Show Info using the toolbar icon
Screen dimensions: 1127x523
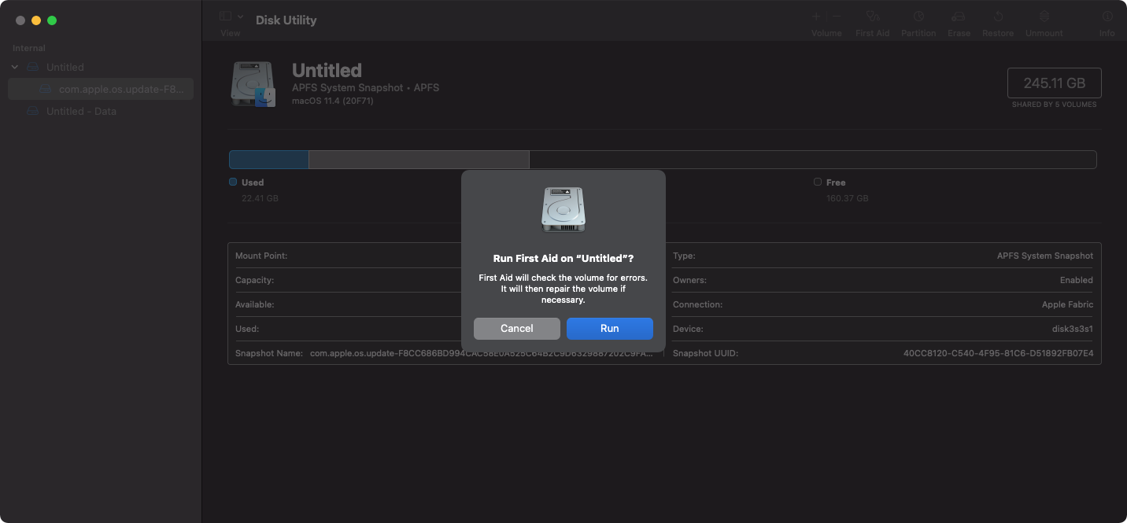tap(1107, 17)
